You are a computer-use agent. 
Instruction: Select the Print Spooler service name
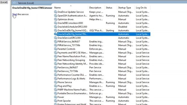coord(64,101)
